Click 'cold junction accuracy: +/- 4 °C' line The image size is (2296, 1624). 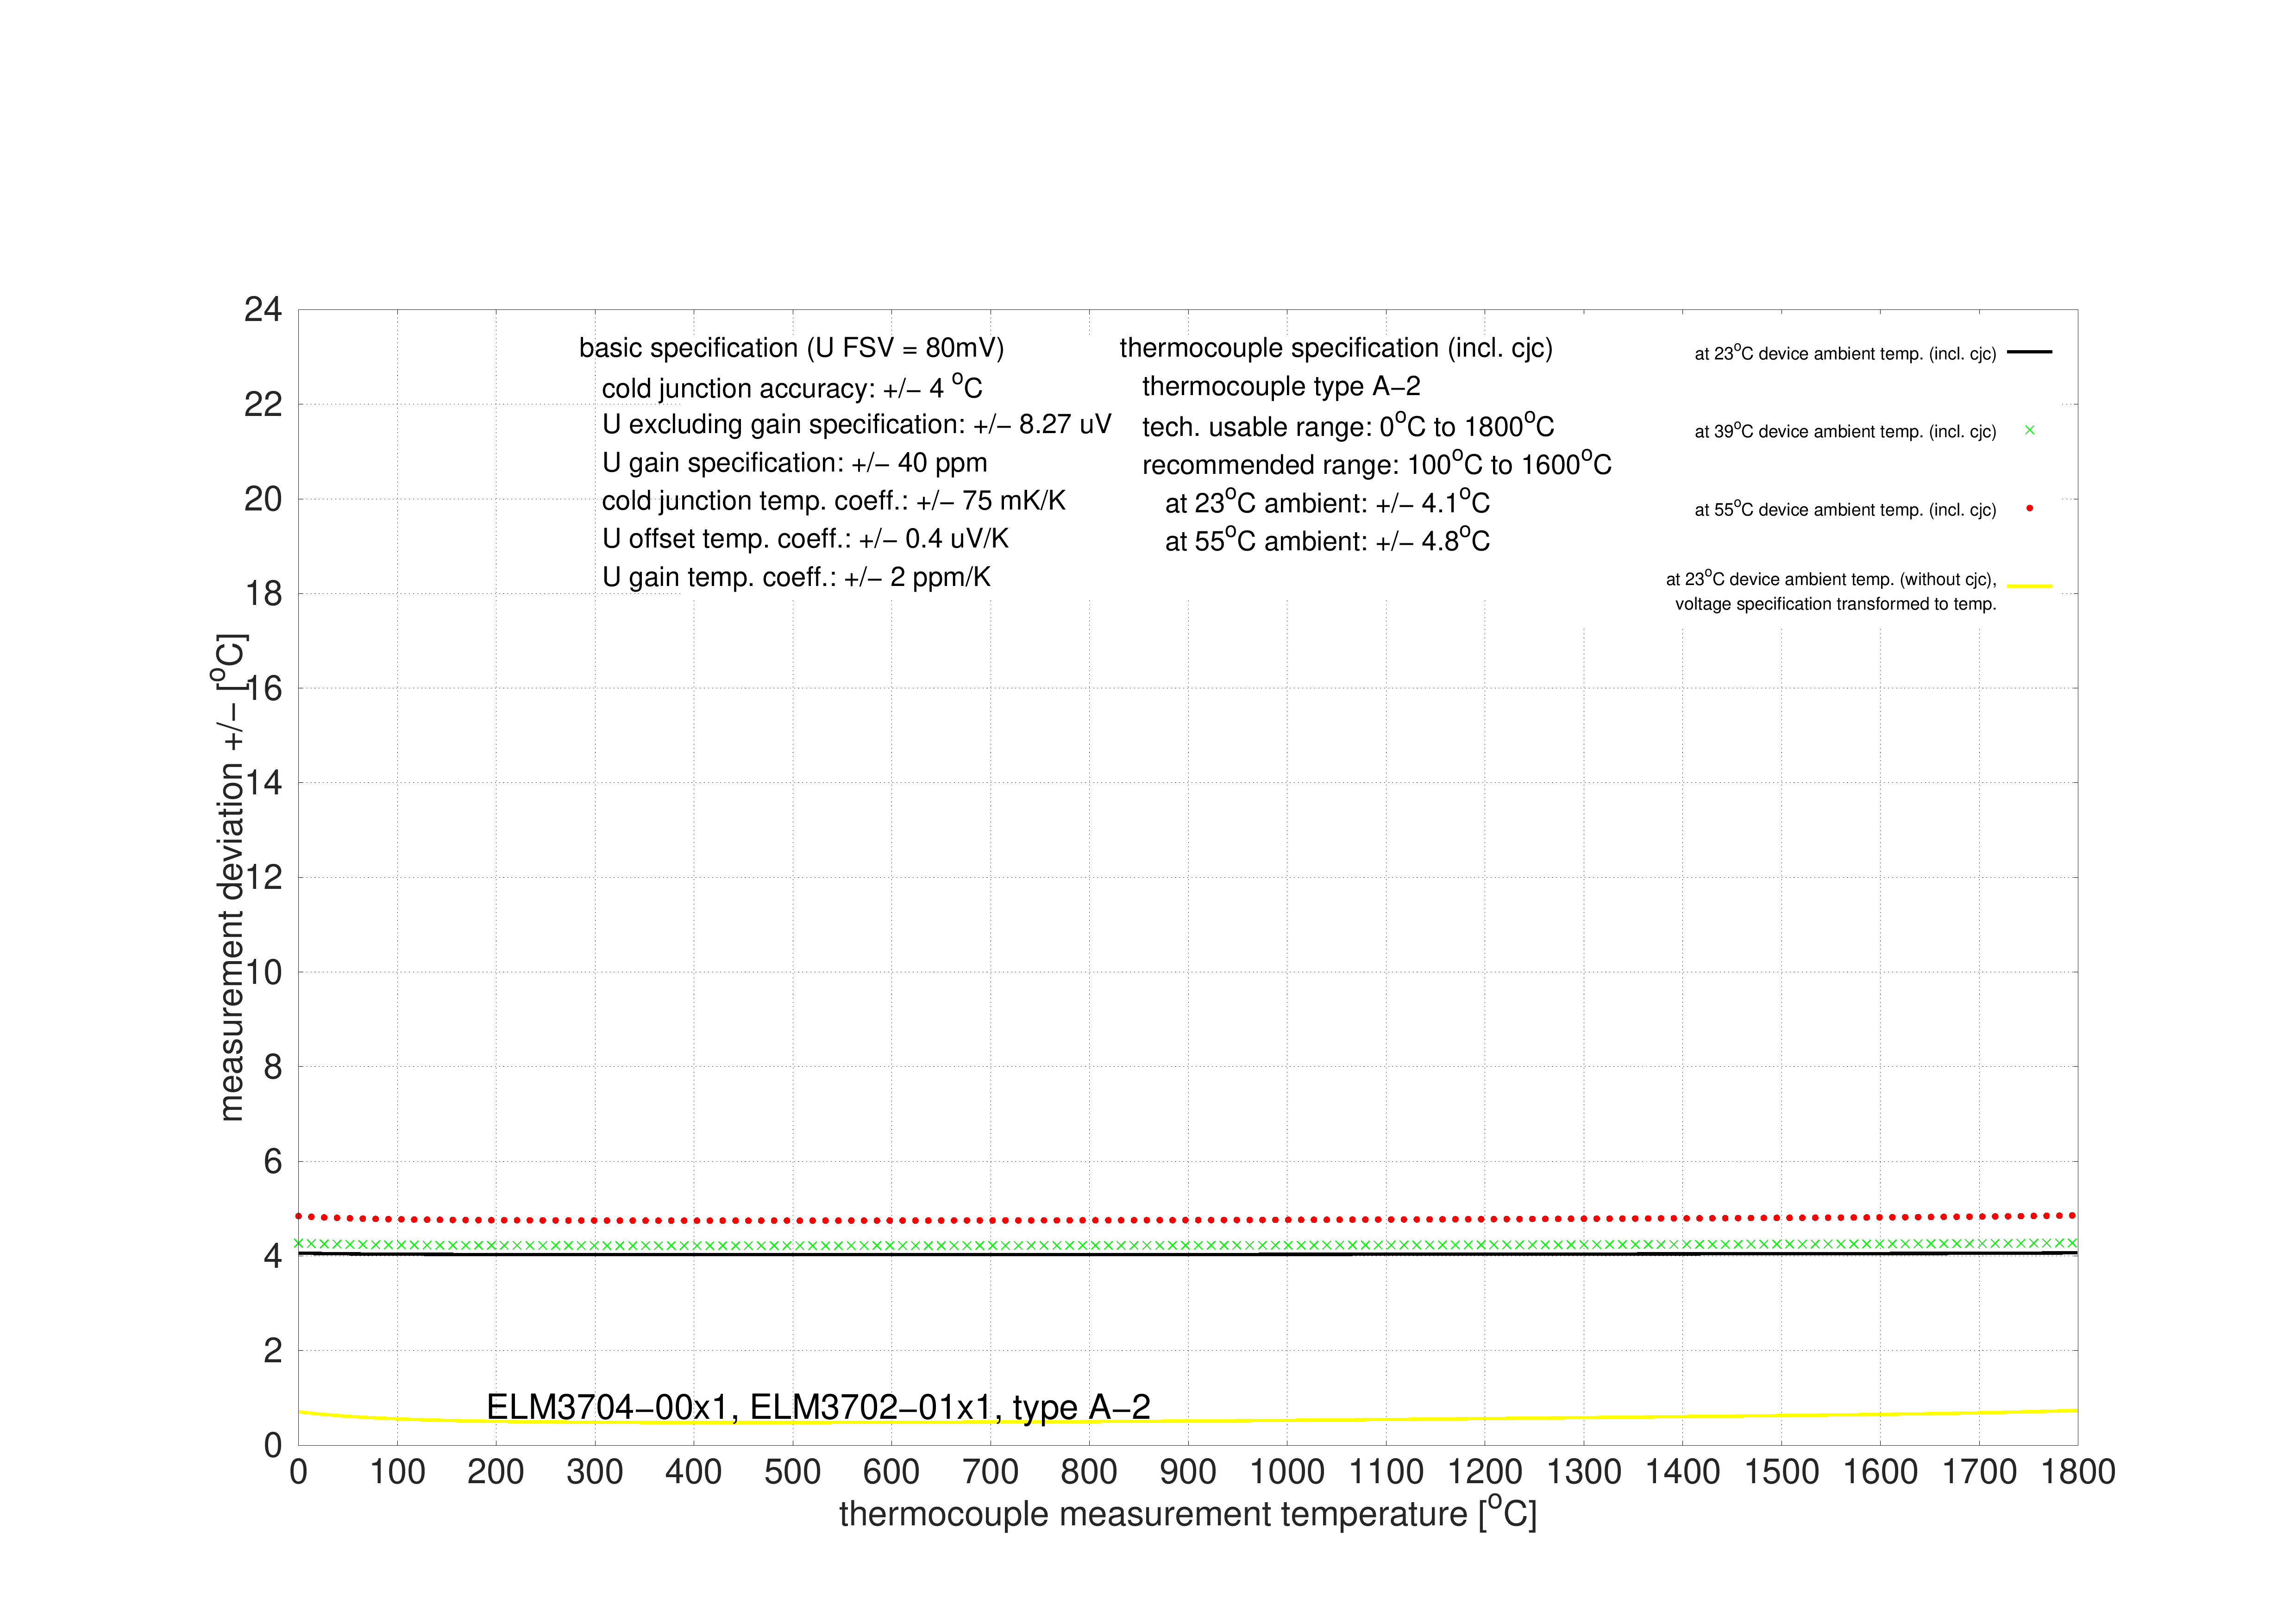point(792,387)
